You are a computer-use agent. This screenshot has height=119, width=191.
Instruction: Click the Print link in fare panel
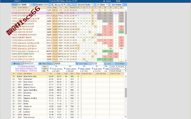tap(17, 71)
